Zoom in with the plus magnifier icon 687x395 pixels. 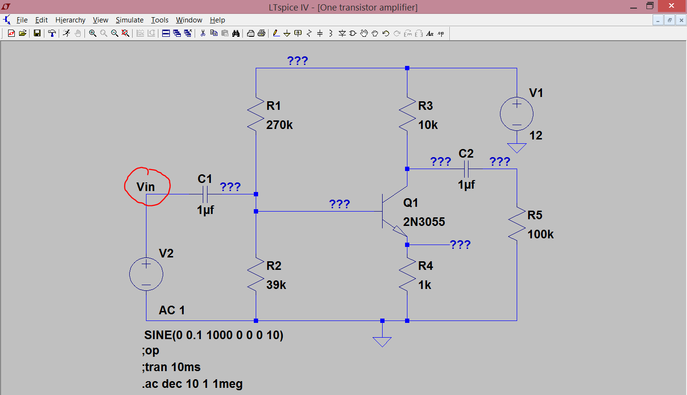(x=93, y=33)
